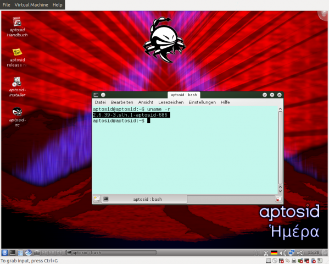The image size is (329, 264).
Task: Switch to virtual desktop 1 in the pager
Action: point(37,252)
